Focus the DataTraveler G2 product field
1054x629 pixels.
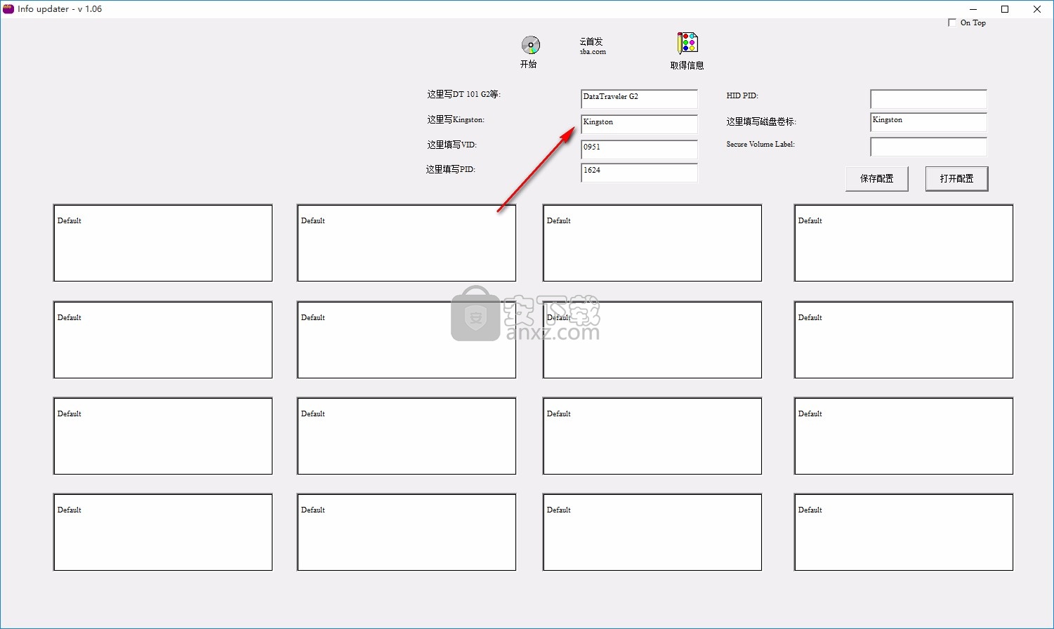[639, 99]
